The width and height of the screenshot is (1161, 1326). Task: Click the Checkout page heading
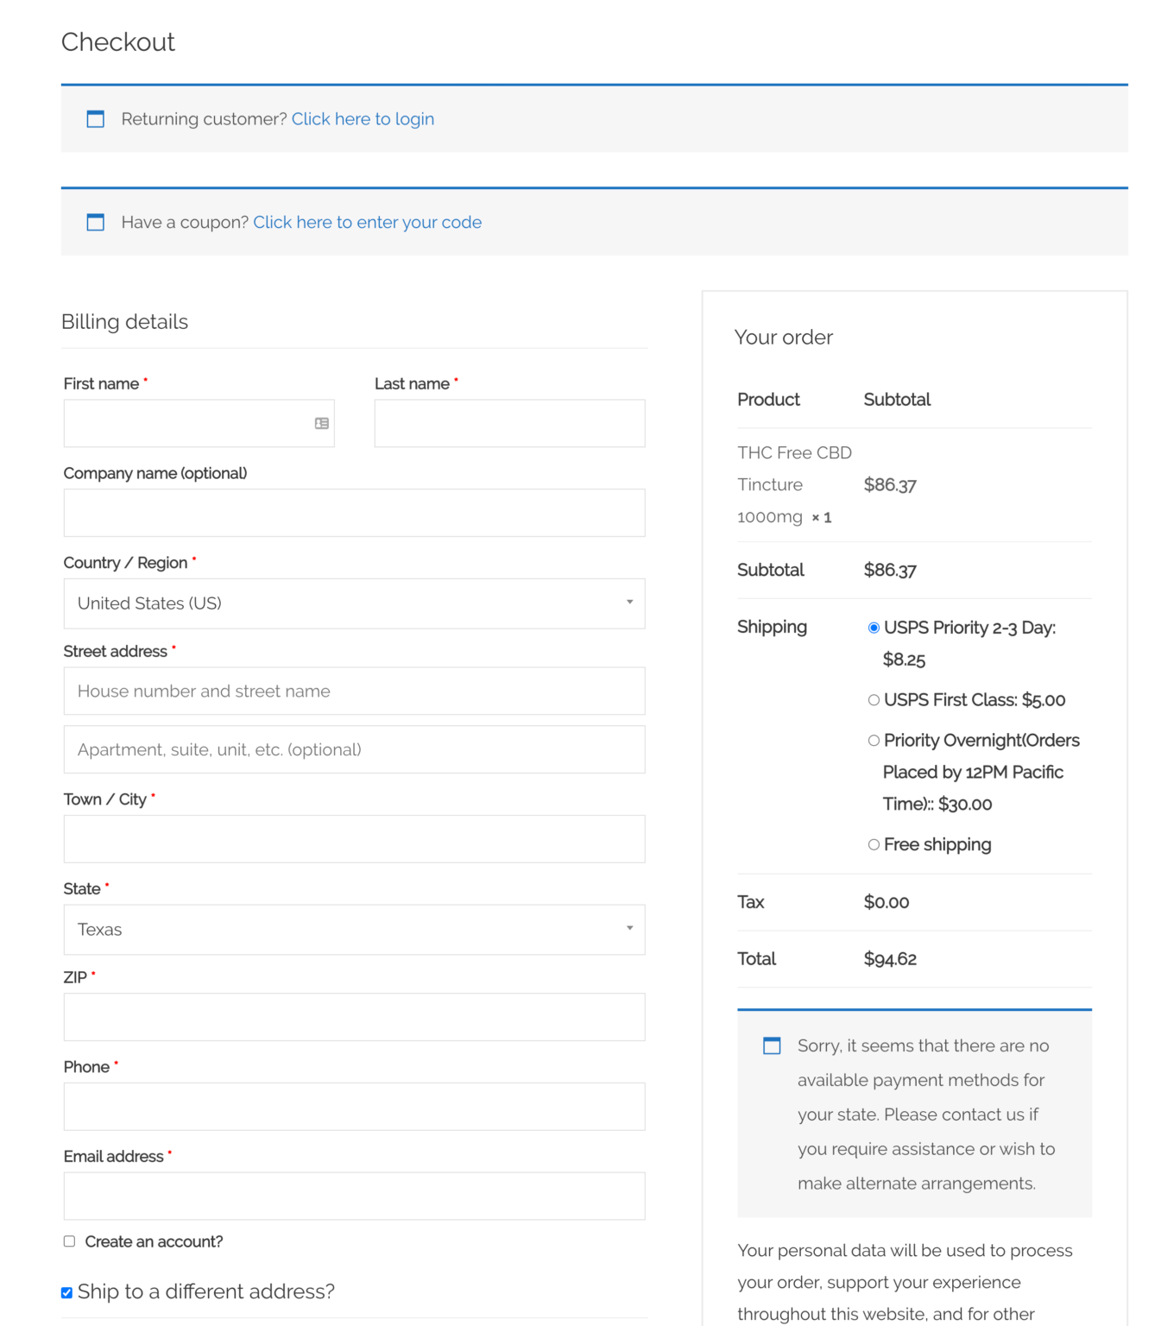pos(118,41)
